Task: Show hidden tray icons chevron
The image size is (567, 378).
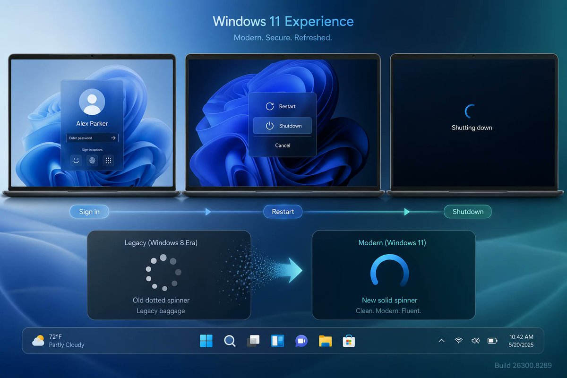Action: click(x=441, y=341)
